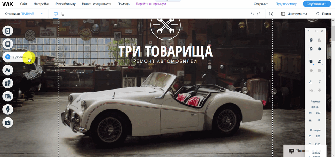
Task: Open the Blog pen-nib sidebar icon
Action: point(8,109)
